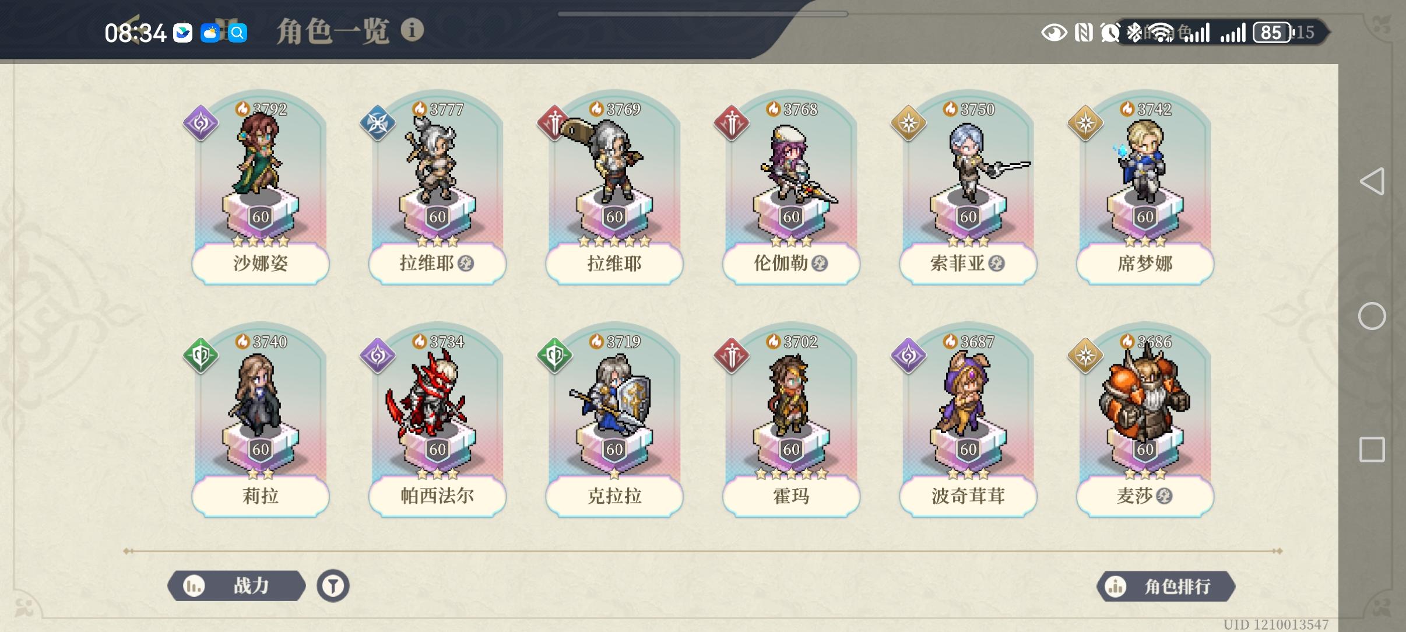Select the 麦莎 name label
The height and width of the screenshot is (632, 1406).
(1145, 496)
